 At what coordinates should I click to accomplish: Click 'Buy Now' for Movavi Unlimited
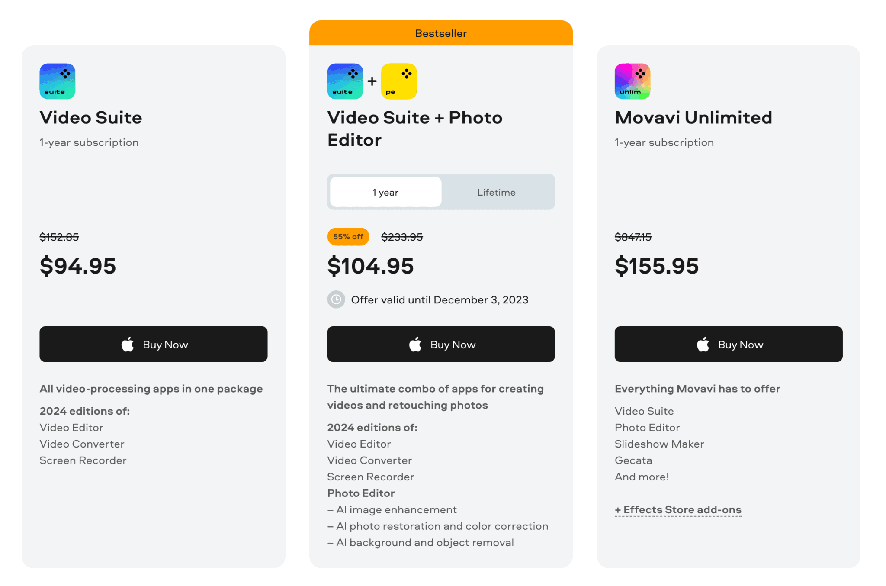click(x=728, y=344)
